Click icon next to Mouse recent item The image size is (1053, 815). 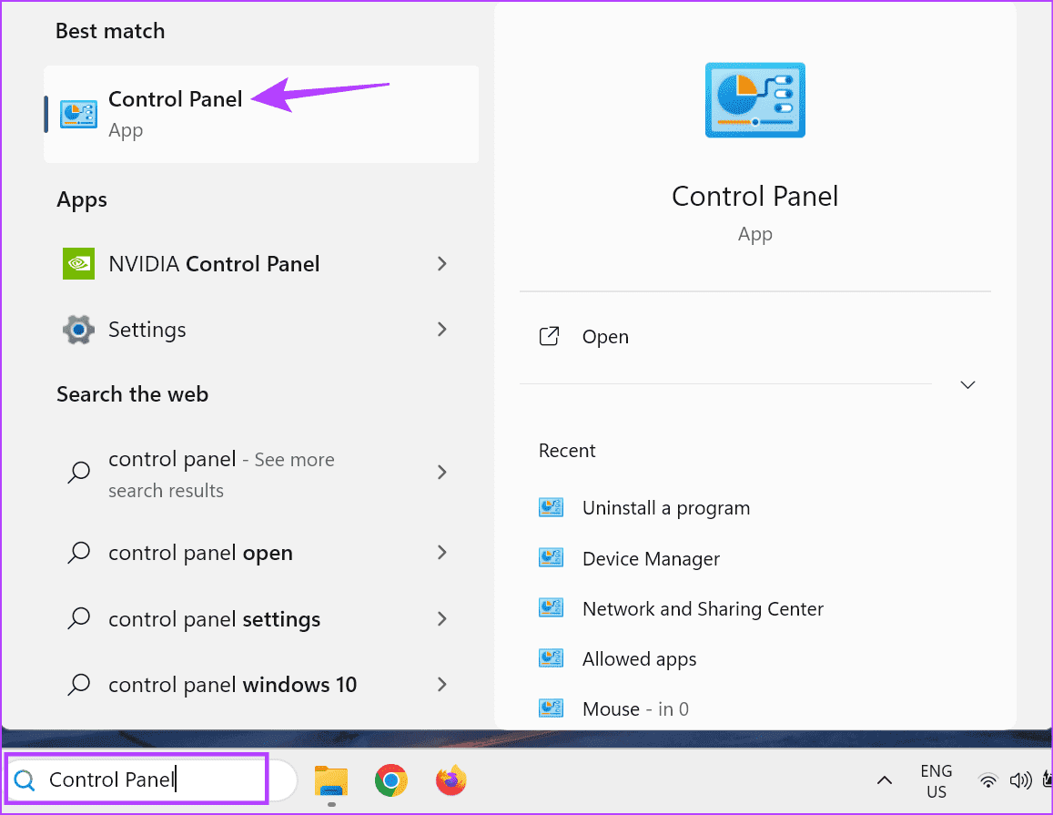click(x=551, y=708)
